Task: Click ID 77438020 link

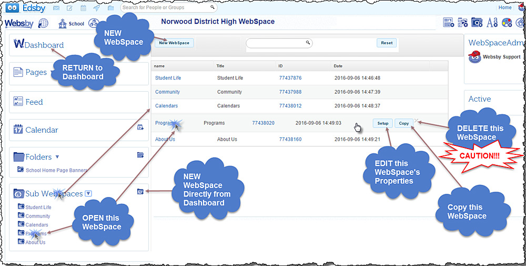Action: coord(263,123)
